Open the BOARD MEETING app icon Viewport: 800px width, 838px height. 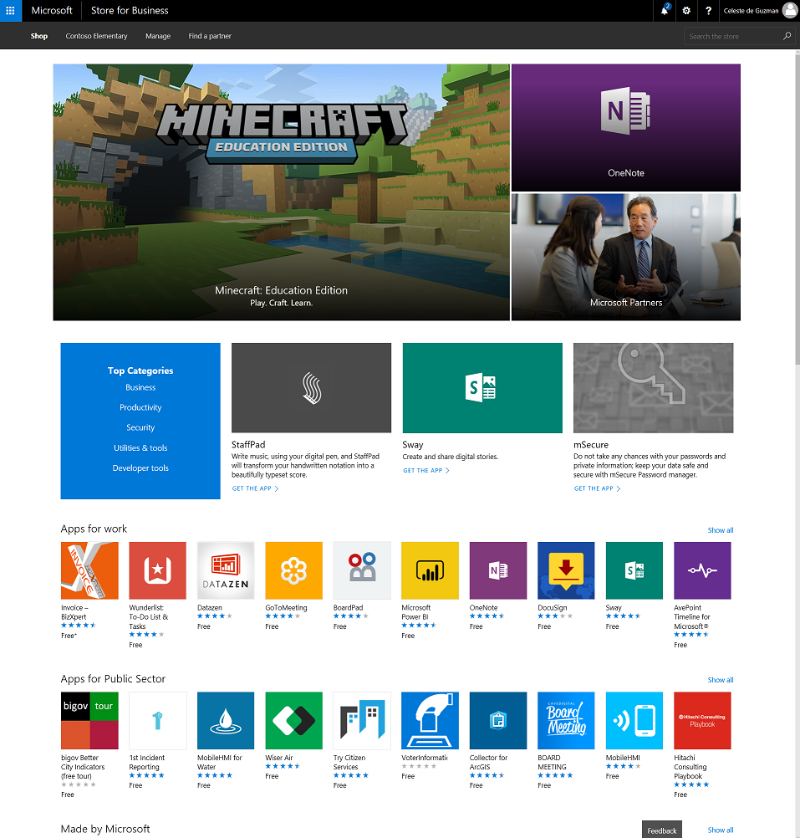point(566,720)
